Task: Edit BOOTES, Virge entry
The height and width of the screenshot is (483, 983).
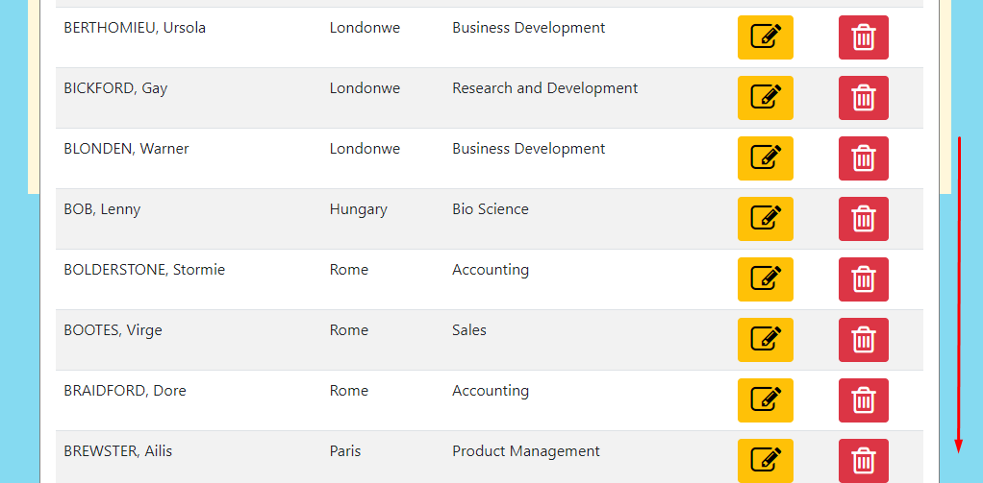Action: (x=765, y=340)
